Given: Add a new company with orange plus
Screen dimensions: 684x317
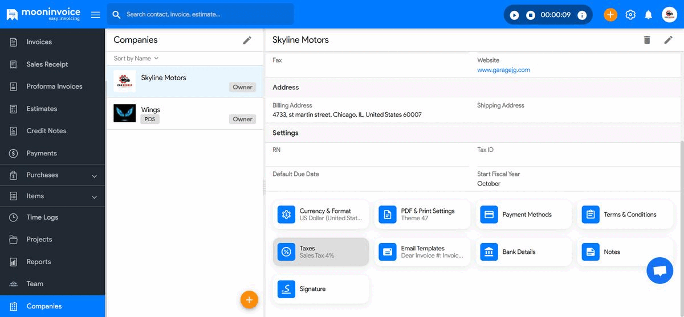Looking at the screenshot, I should coord(249,299).
